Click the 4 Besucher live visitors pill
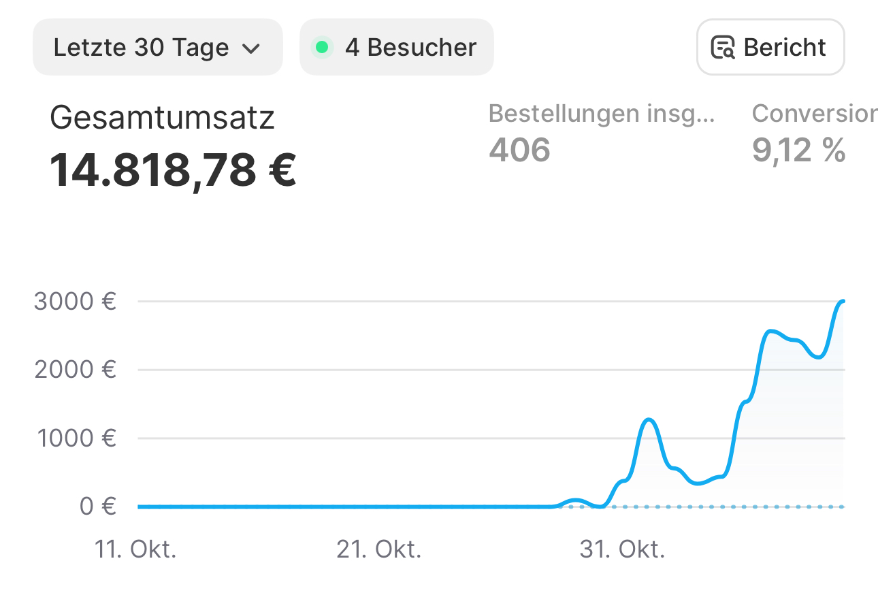This screenshot has height=593, width=878. click(x=397, y=48)
